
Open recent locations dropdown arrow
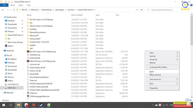(11, 10)
